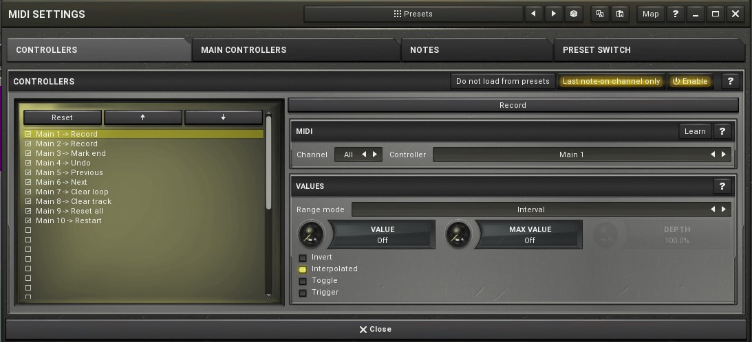The height and width of the screenshot is (342, 752).
Task: Select the Main 1 -> Record row
Action: [x=143, y=134]
